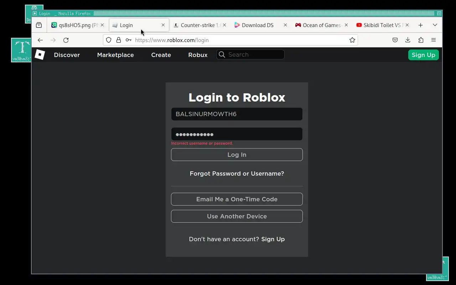
Task: Expand the list all tabs chevron
Action: point(435,25)
